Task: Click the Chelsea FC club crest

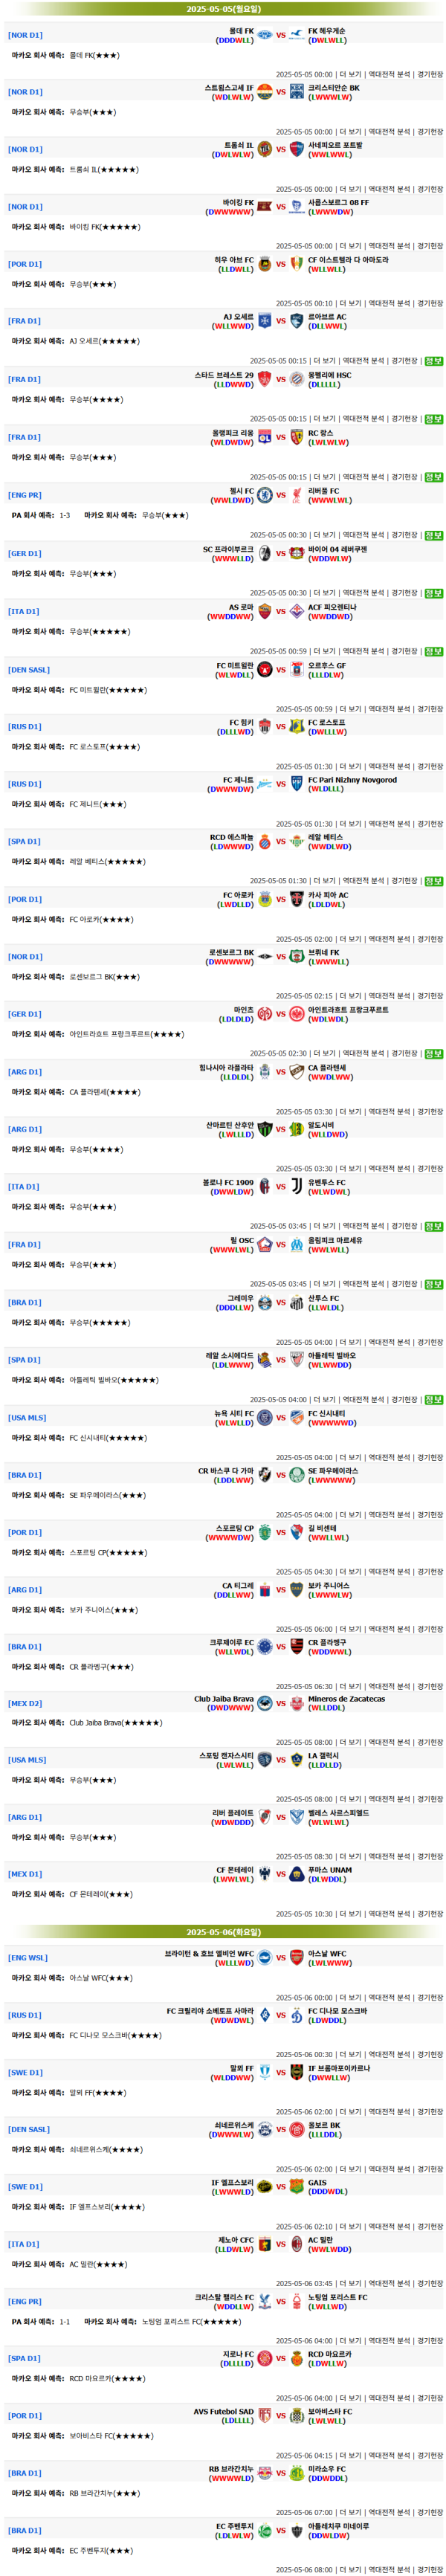Action: 265,495
